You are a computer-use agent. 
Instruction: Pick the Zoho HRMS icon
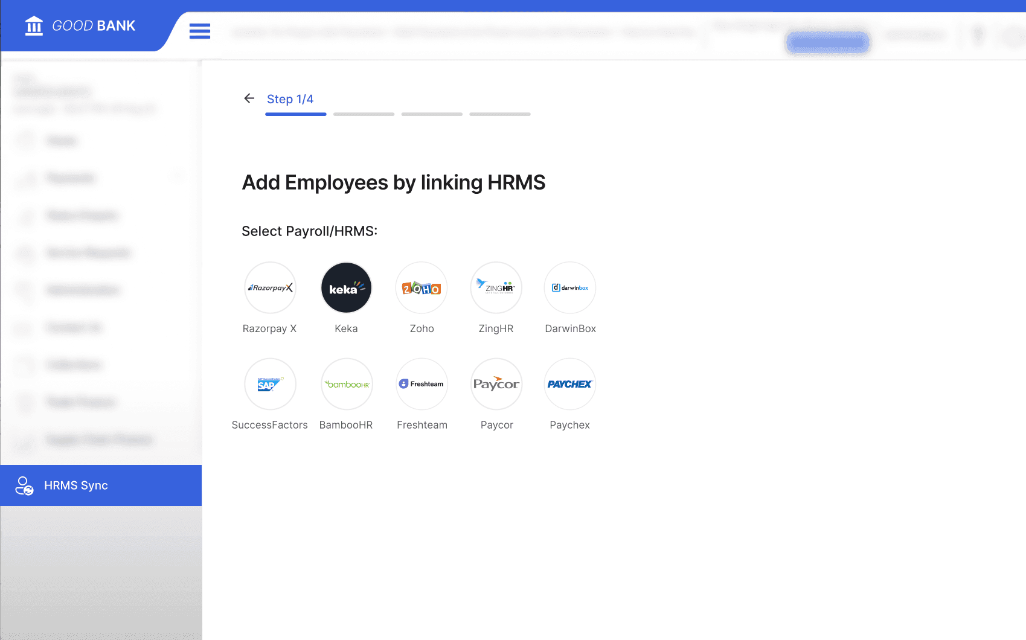422,287
